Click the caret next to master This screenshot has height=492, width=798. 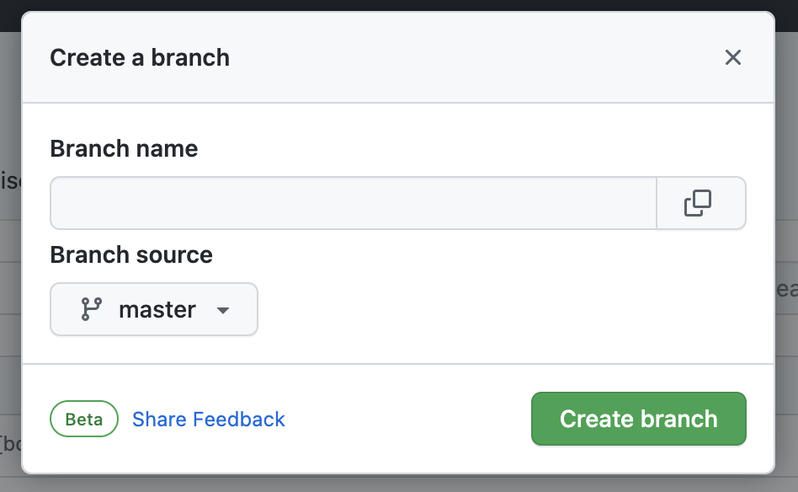pos(222,309)
